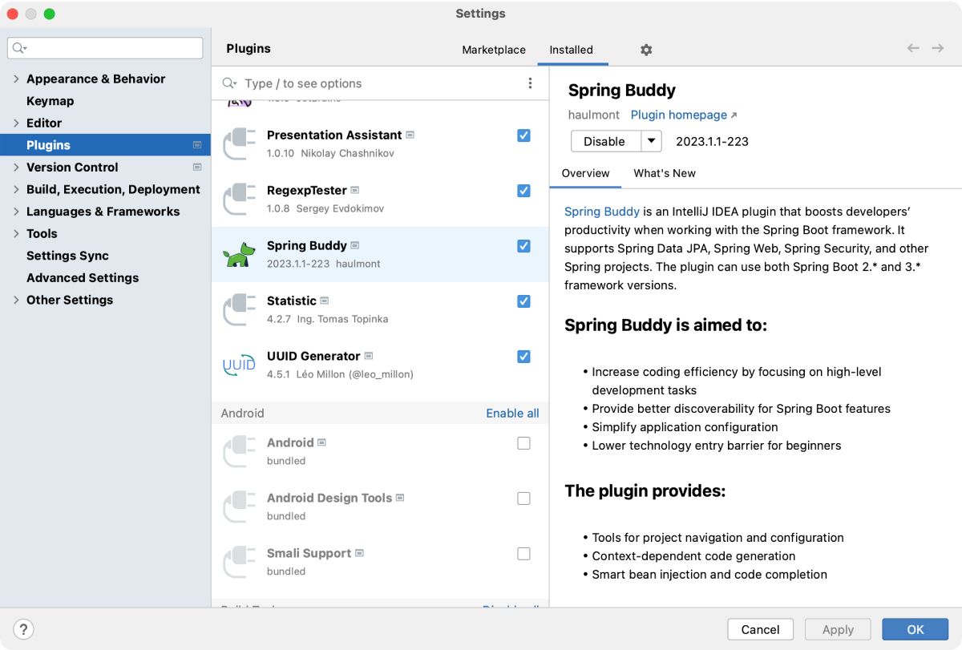The width and height of the screenshot is (962, 650).
Task: Click the settings gear next to Installed tab
Action: (646, 50)
